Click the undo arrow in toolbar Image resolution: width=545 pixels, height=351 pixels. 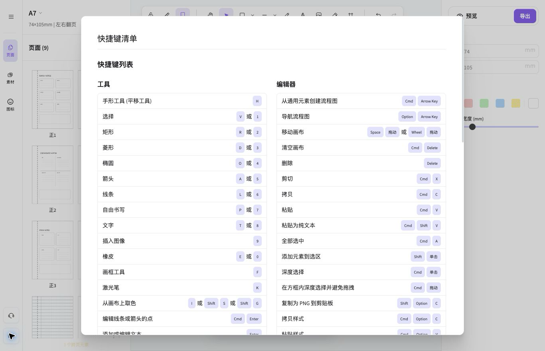pyautogui.click(x=378, y=15)
